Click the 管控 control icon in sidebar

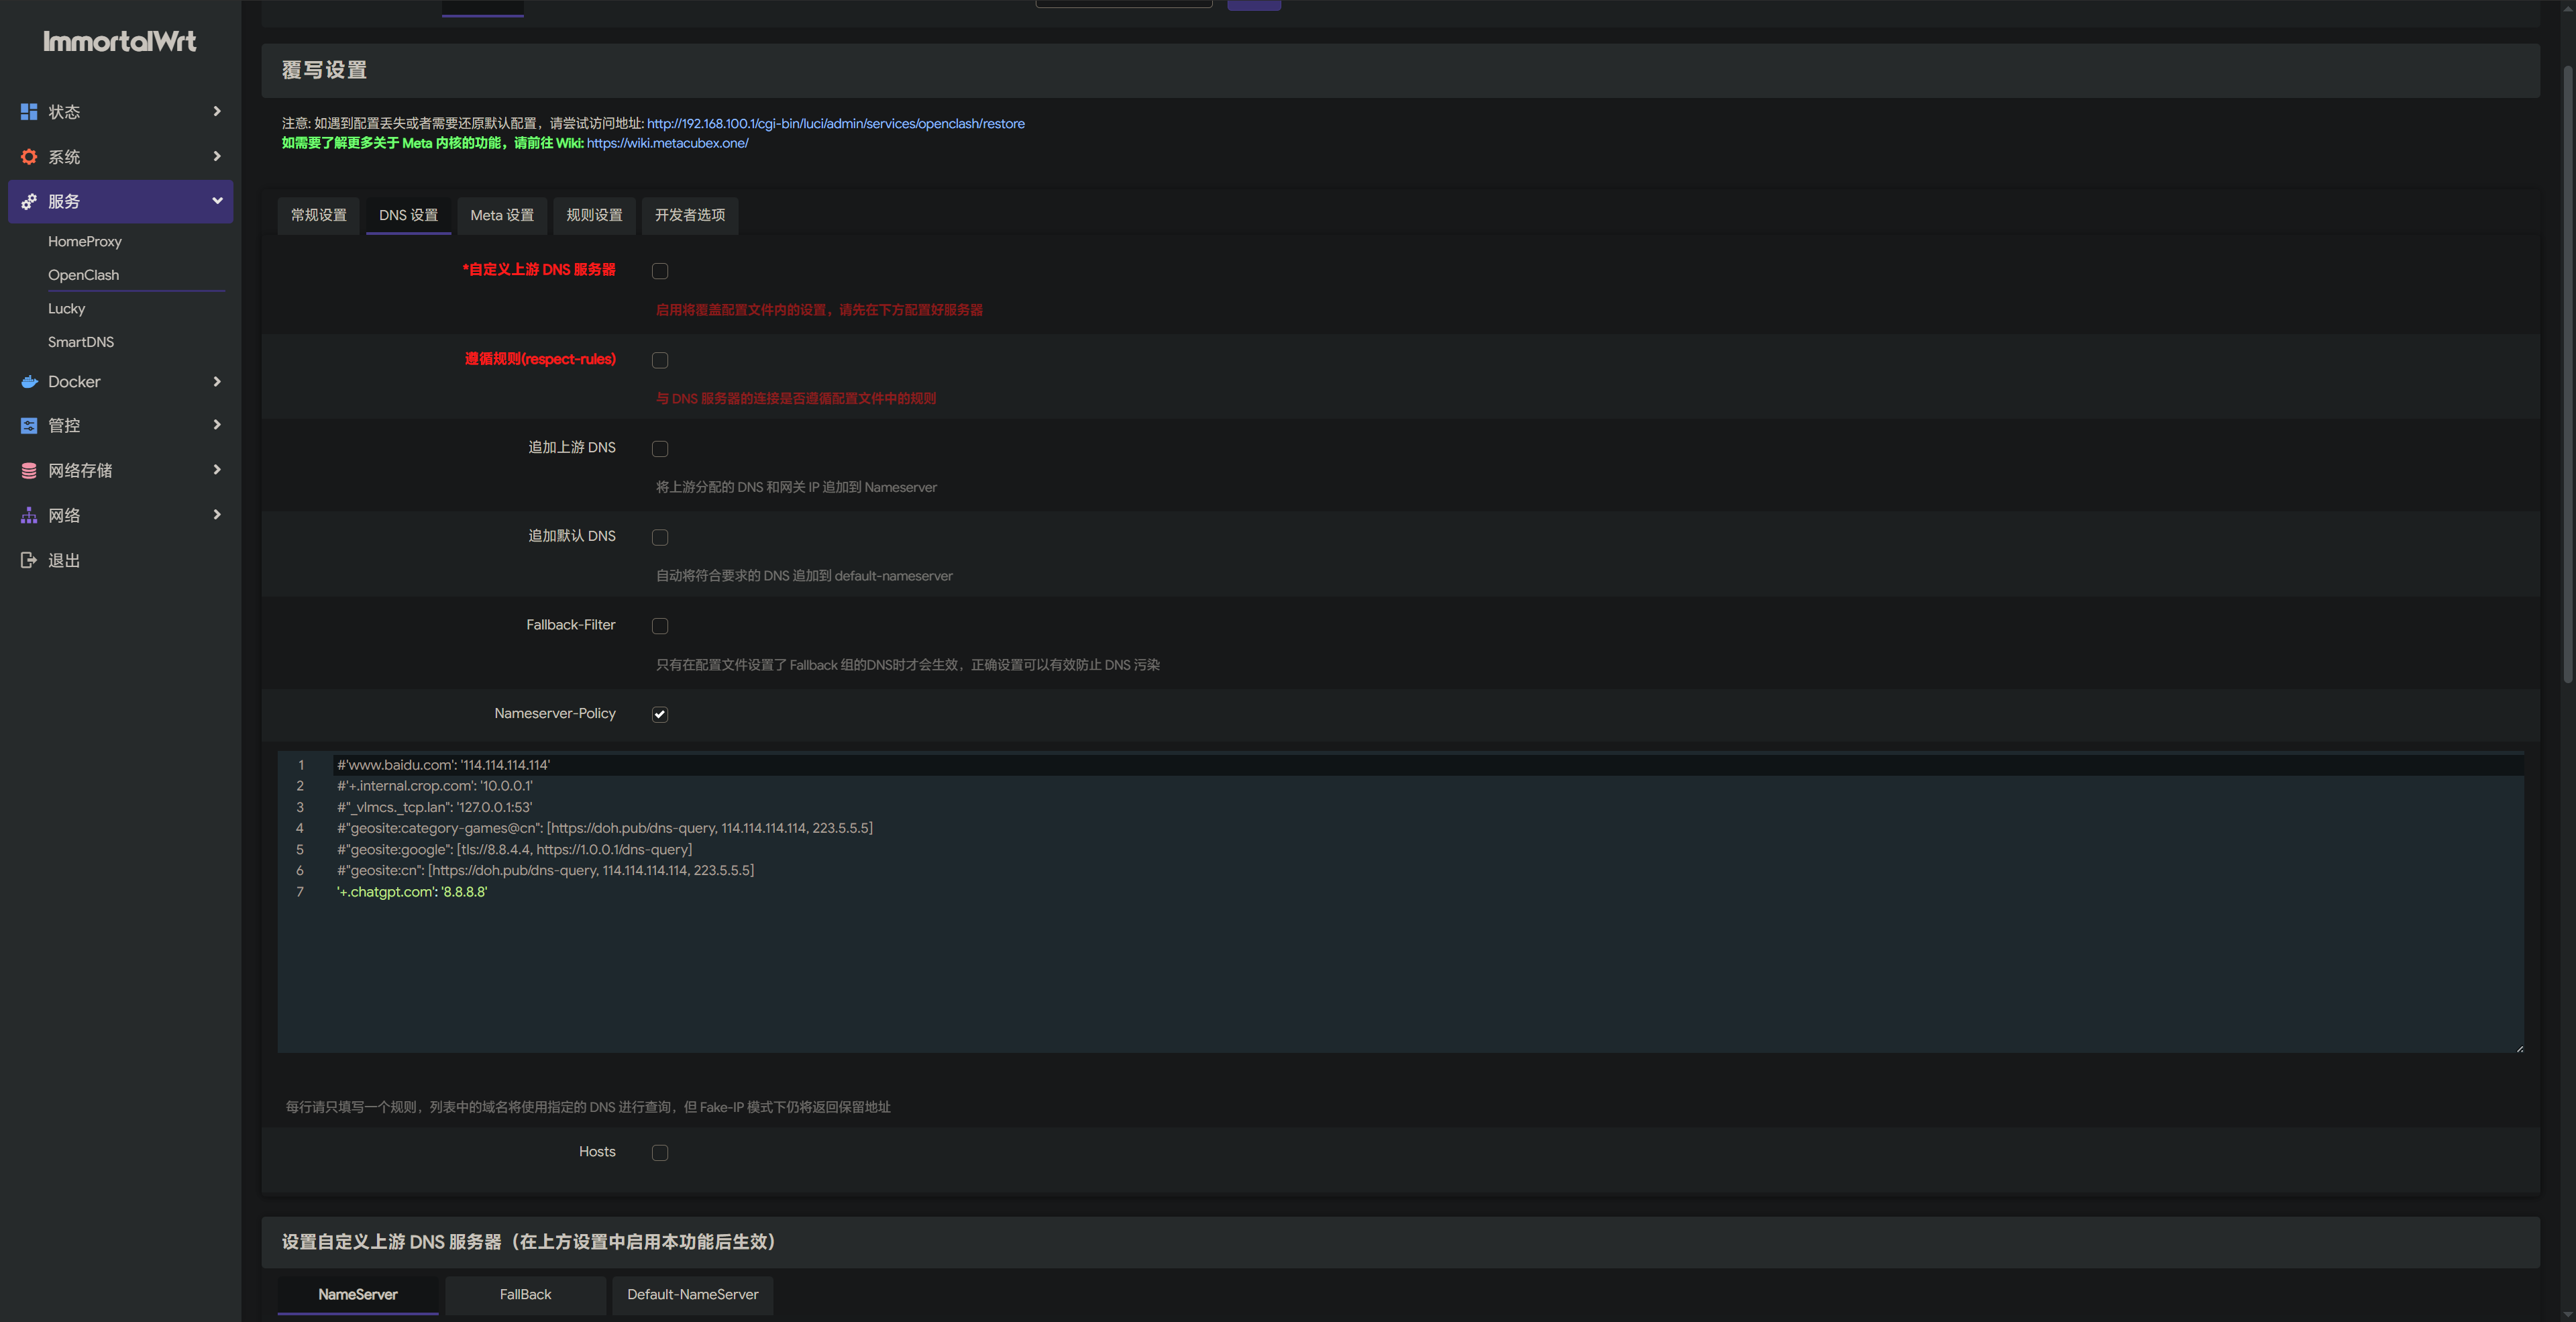pyautogui.click(x=29, y=426)
